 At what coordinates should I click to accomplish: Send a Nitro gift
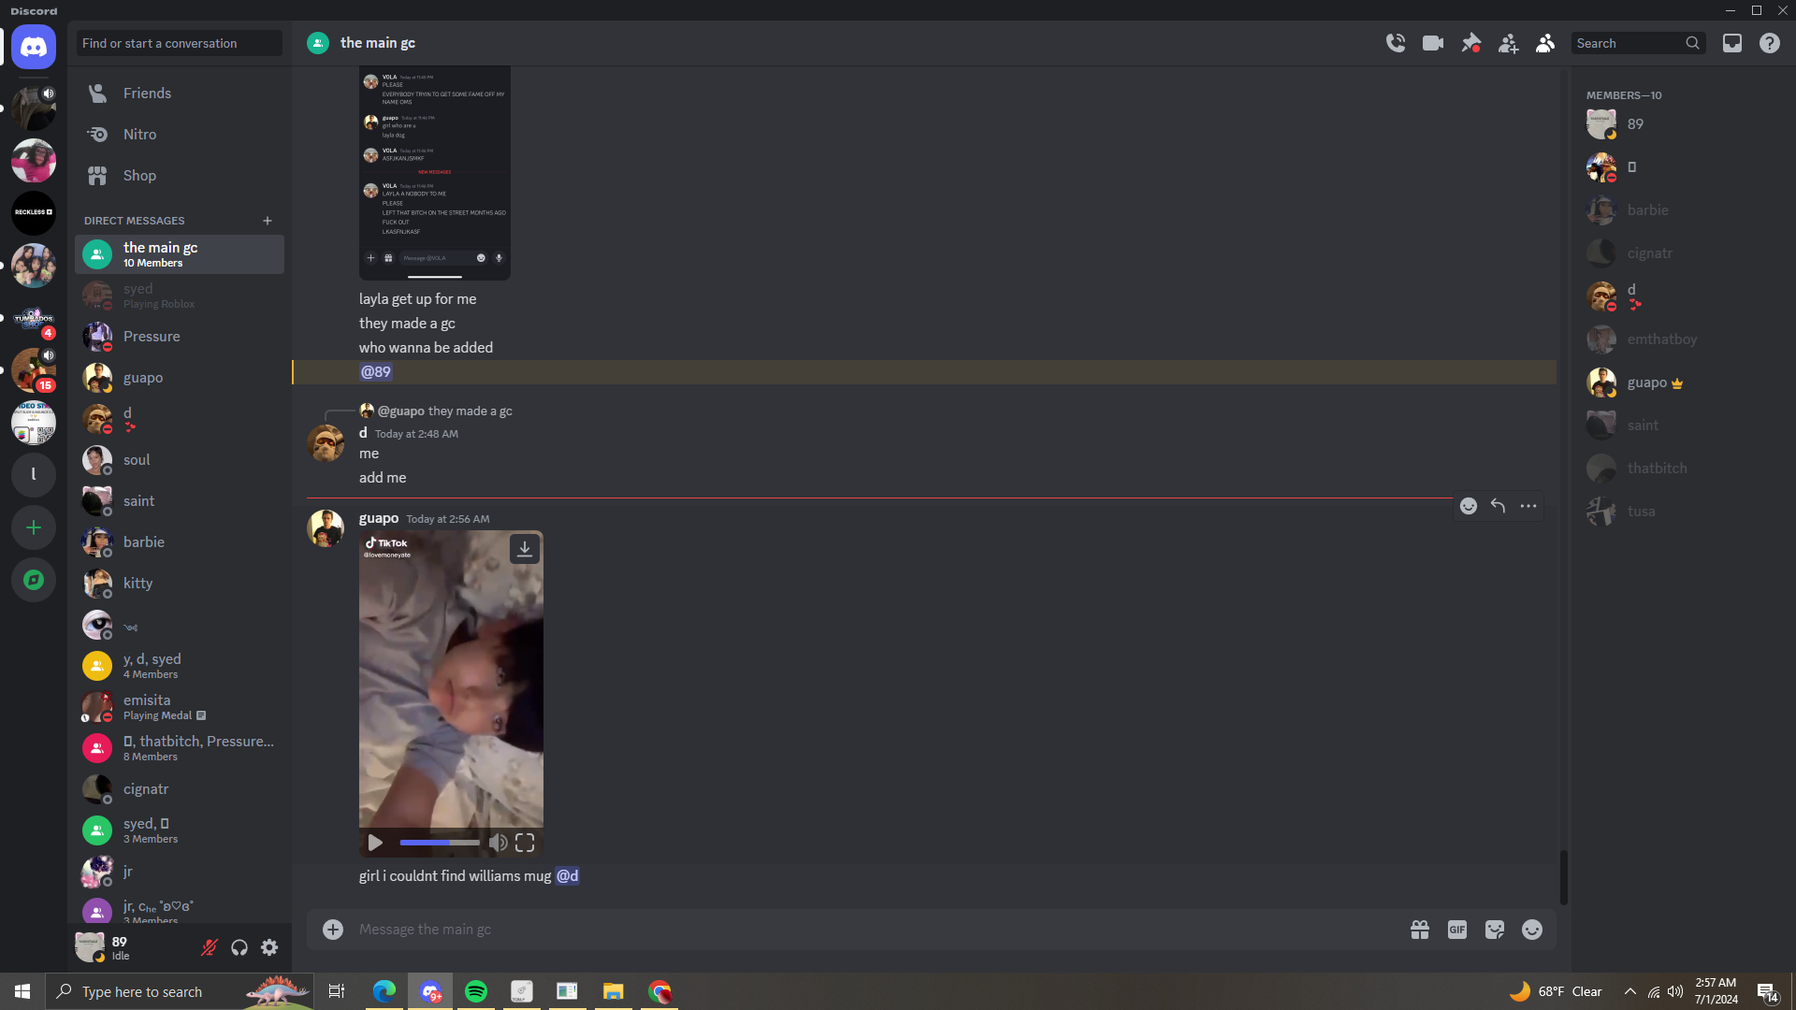click(x=1420, y=930)
